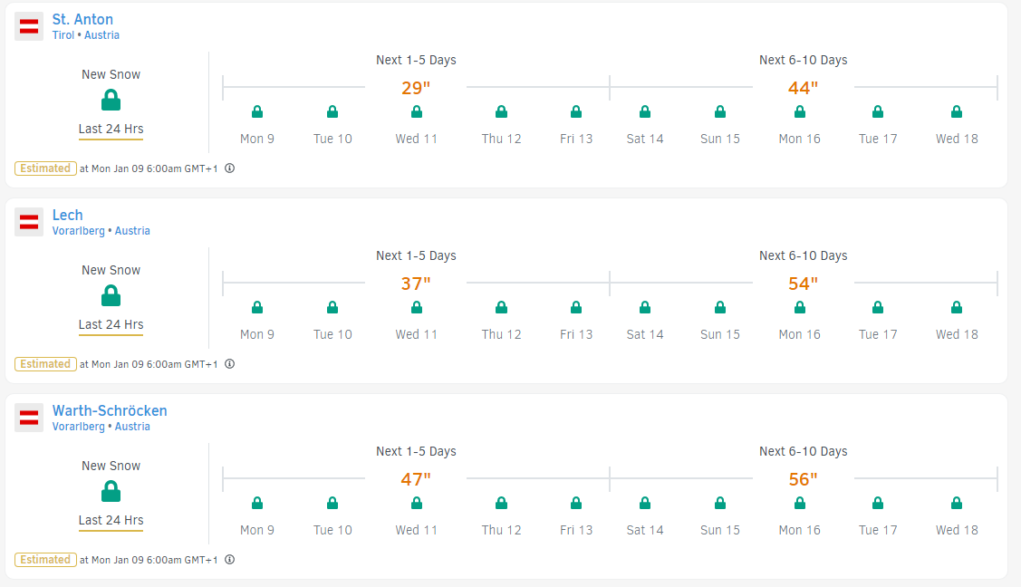The width and height of the screenshot is (1021, 587).
Task: Click Lech Sat 14 lock icon
Action: [x=645, y=308]
